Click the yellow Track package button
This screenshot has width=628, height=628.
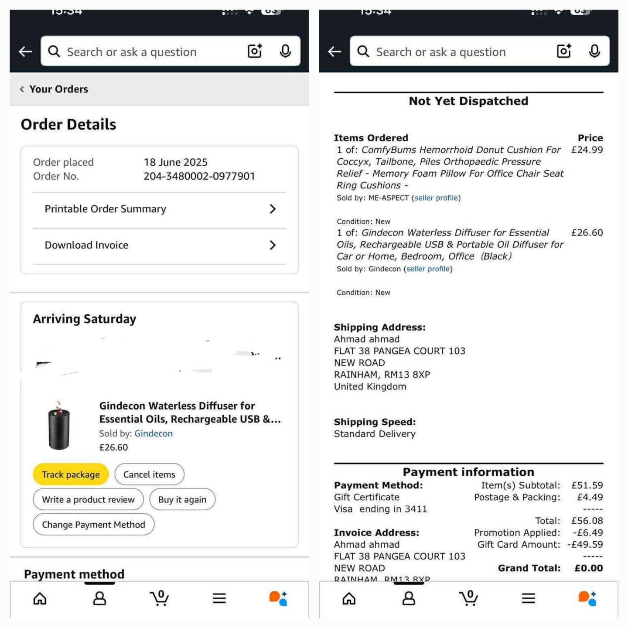pyautogui.click(x=71, y=474)
